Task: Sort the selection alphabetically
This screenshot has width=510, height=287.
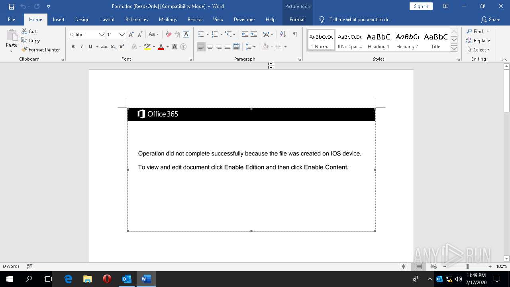Action: [x=283, y=35]
